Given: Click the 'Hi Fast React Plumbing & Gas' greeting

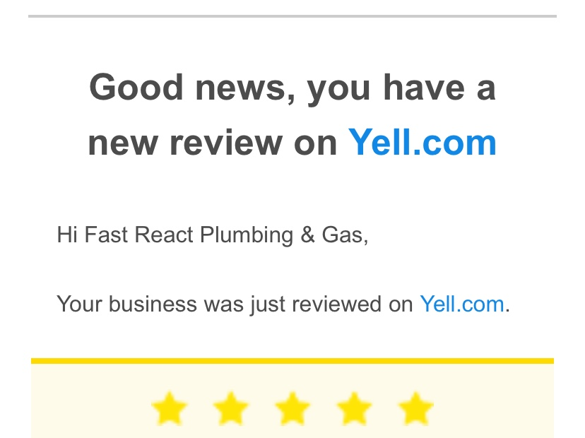Looking at the screenshot, I should tap(212, 235).
